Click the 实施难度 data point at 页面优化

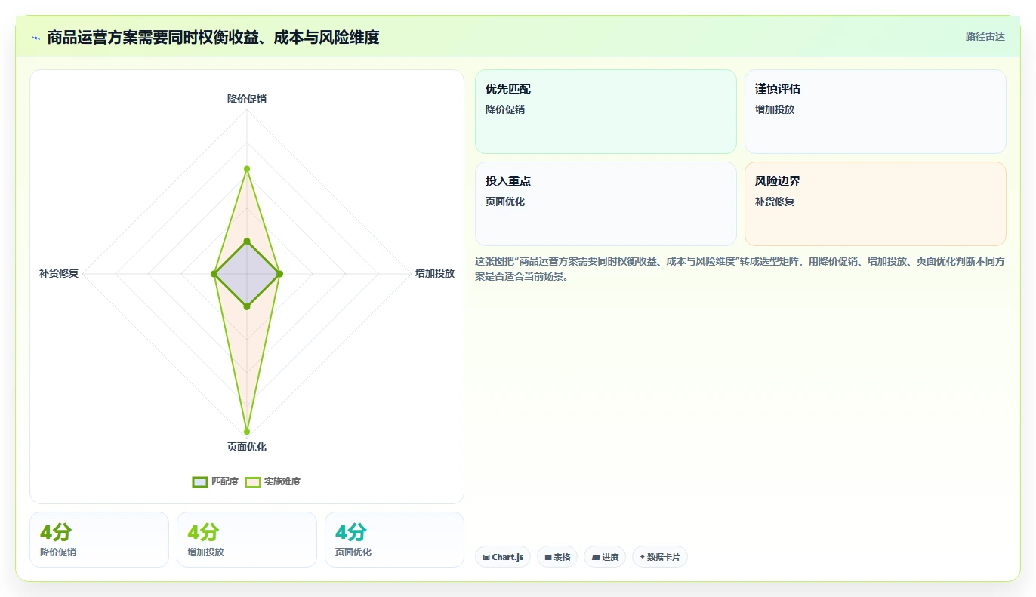(x=247, y=432)
